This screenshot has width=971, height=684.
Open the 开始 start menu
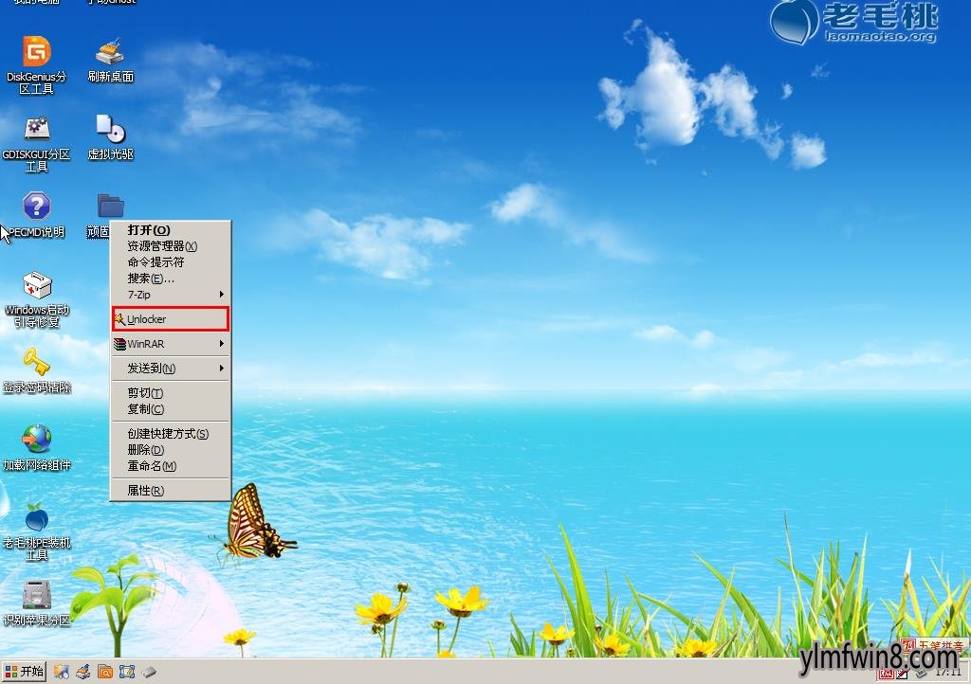24,672
